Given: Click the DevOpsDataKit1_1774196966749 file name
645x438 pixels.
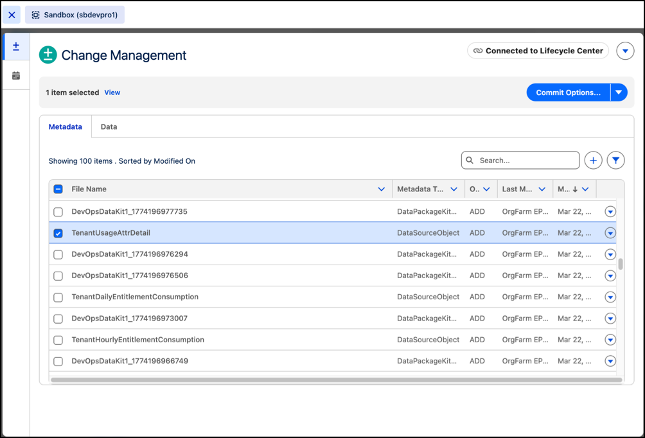Looking at the screenshot, I should pos(130,361).
